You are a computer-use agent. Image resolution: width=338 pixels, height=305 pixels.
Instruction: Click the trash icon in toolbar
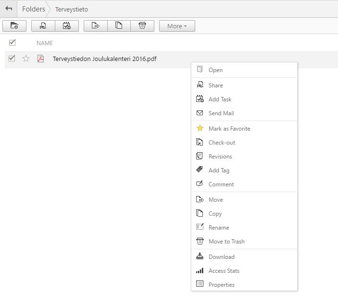point(142,26)
